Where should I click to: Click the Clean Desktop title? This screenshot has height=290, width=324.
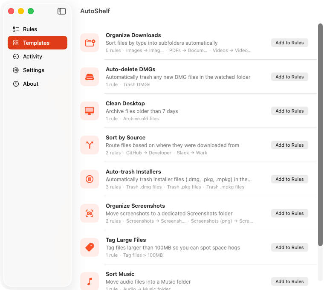[x=125, y=103]
